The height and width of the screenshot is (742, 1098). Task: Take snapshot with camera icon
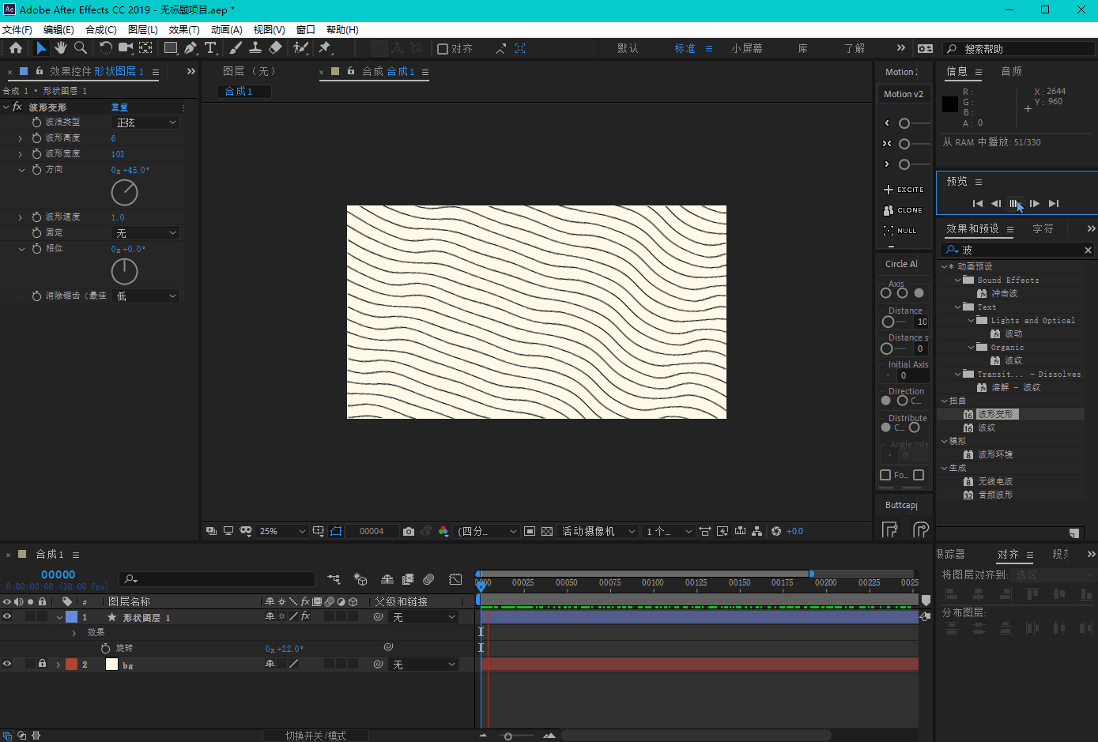pos(408,531)
